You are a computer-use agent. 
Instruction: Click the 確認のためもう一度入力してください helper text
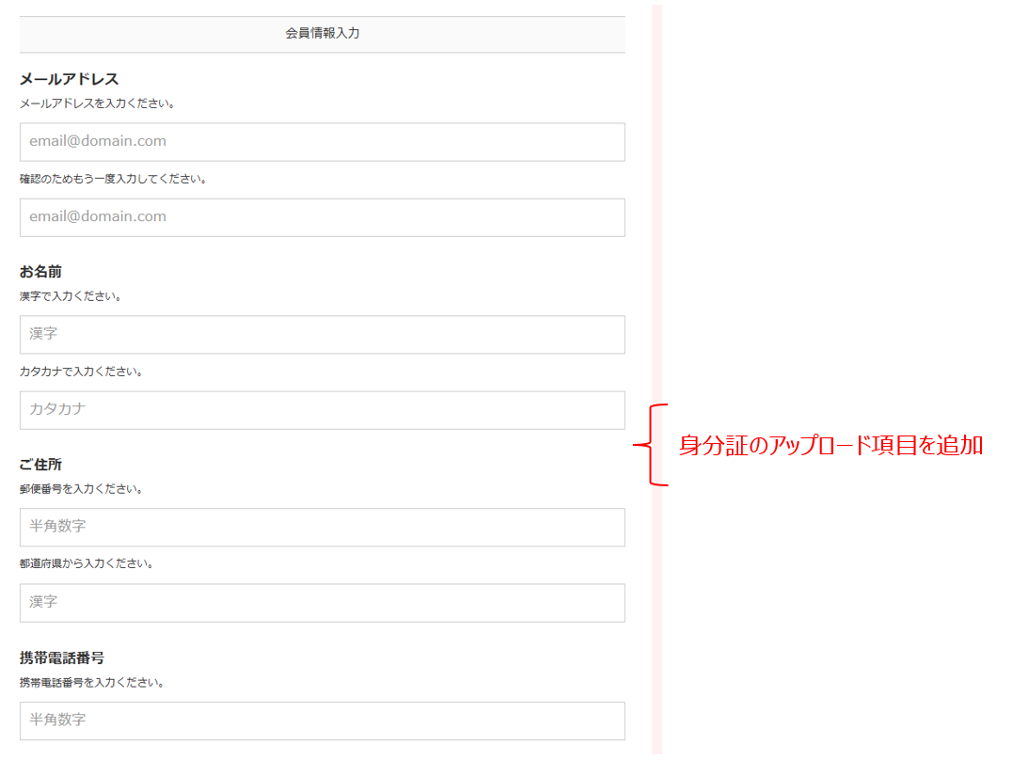[113, 179]
